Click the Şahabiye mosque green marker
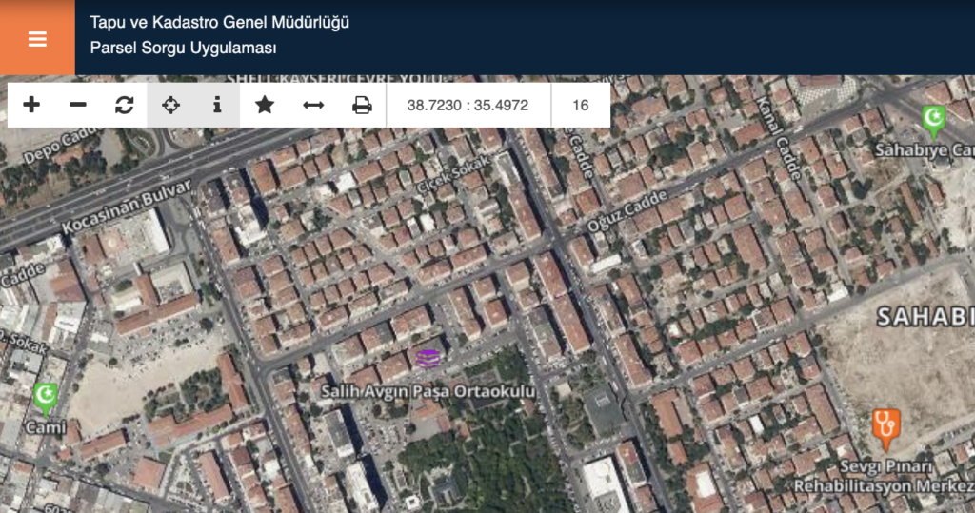This screenshot has height=513, width=975. (x=934, y=122)
